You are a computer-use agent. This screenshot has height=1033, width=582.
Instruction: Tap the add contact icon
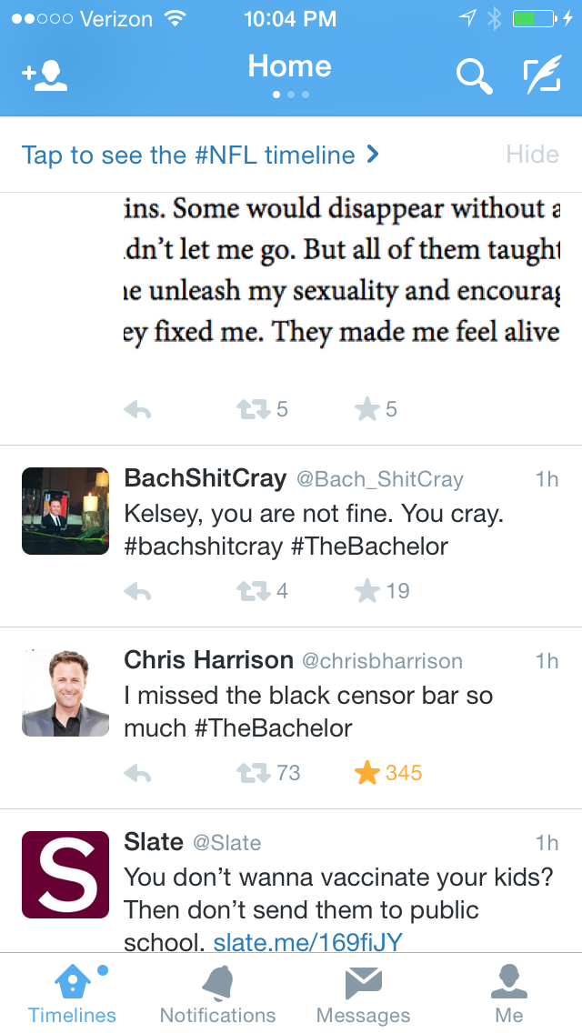[x=45, y=76]
